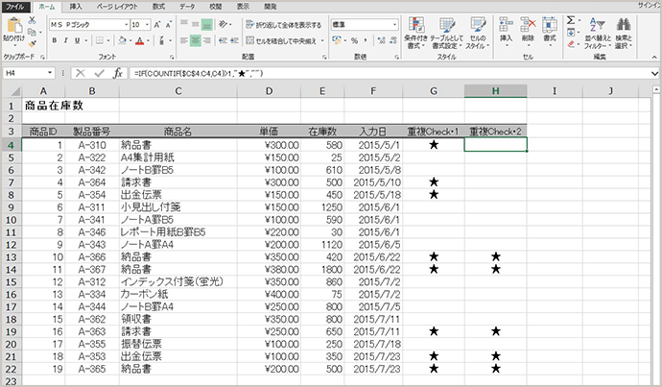This screenshot has height=387, width=662.
Task: Decrease indent icon
Action: tap(223, 40)
